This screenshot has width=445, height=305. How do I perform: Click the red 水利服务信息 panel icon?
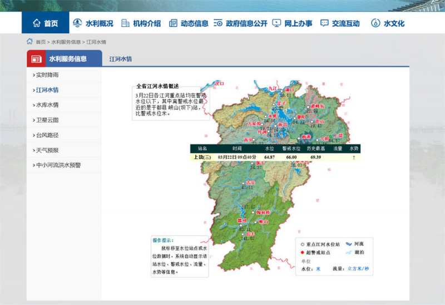(x=36, y=59)
